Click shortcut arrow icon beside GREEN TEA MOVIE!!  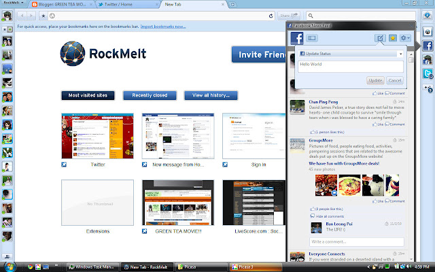click(144, 231)
